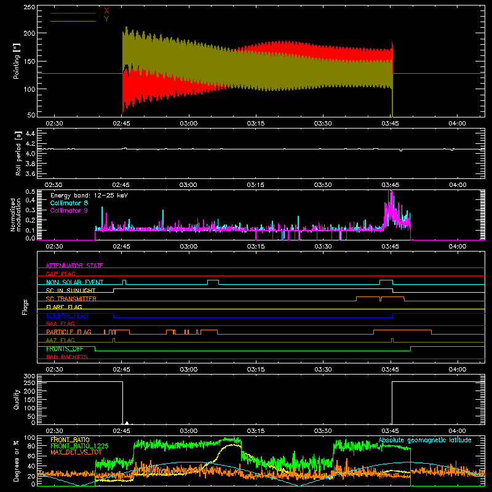Click the 3.6 tick on Roll period axis

pyautogui.click(x=30, y=173)
